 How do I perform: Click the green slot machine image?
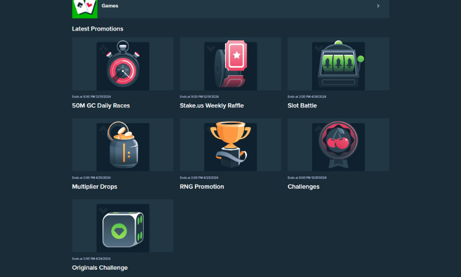(x=338, y=65)
